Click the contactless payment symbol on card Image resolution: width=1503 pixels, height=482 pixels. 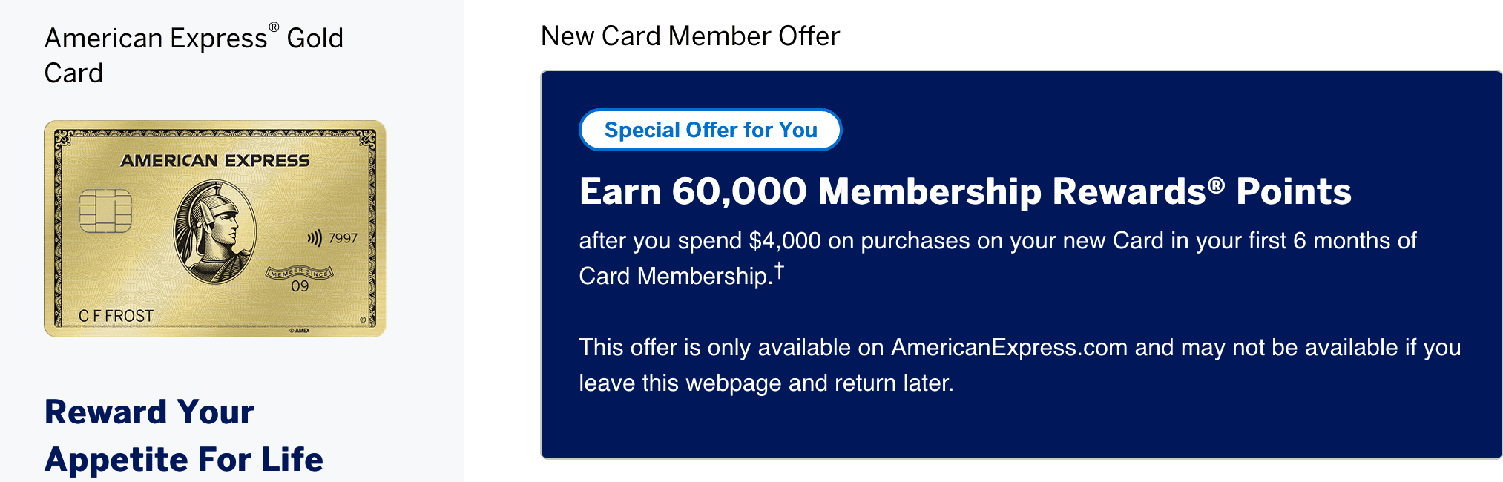[x=315, y=238]
